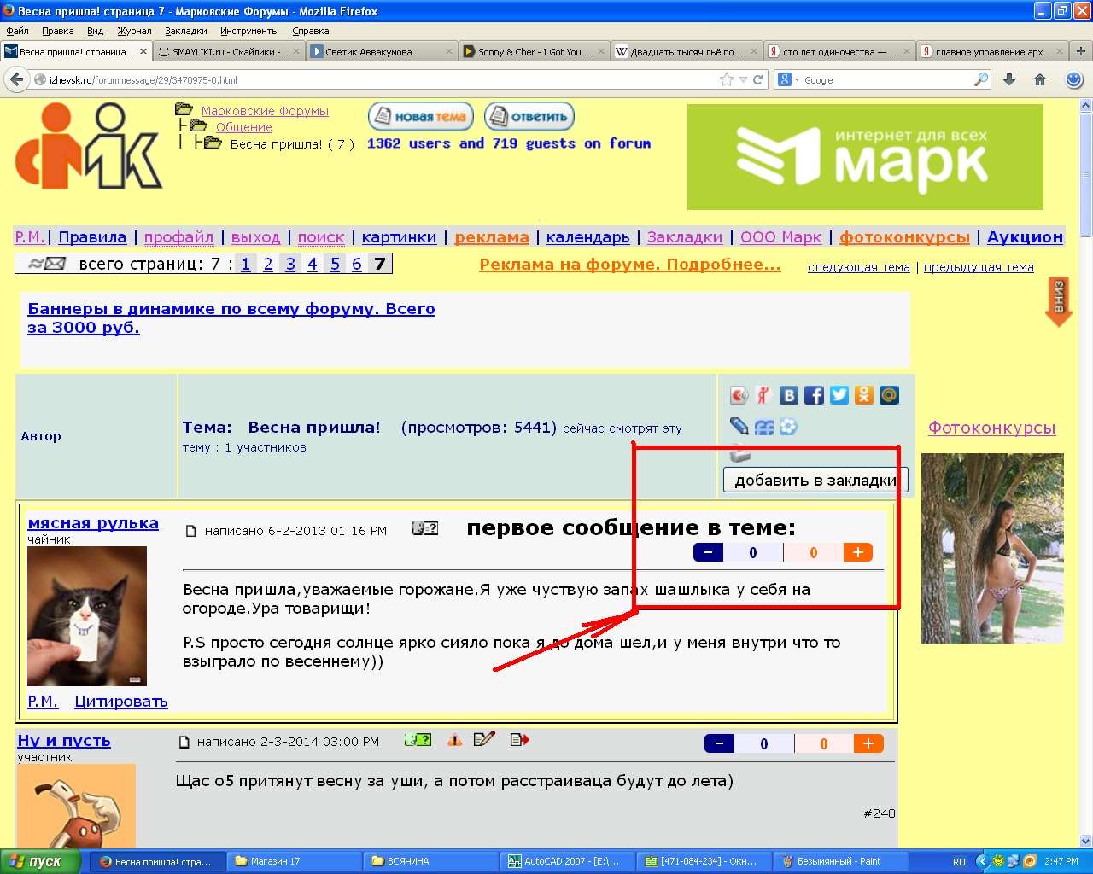1093x874 pixels.
Task: Switch to AutoCAD 2007 taskbar window
Action: click(x=568, y=861)
